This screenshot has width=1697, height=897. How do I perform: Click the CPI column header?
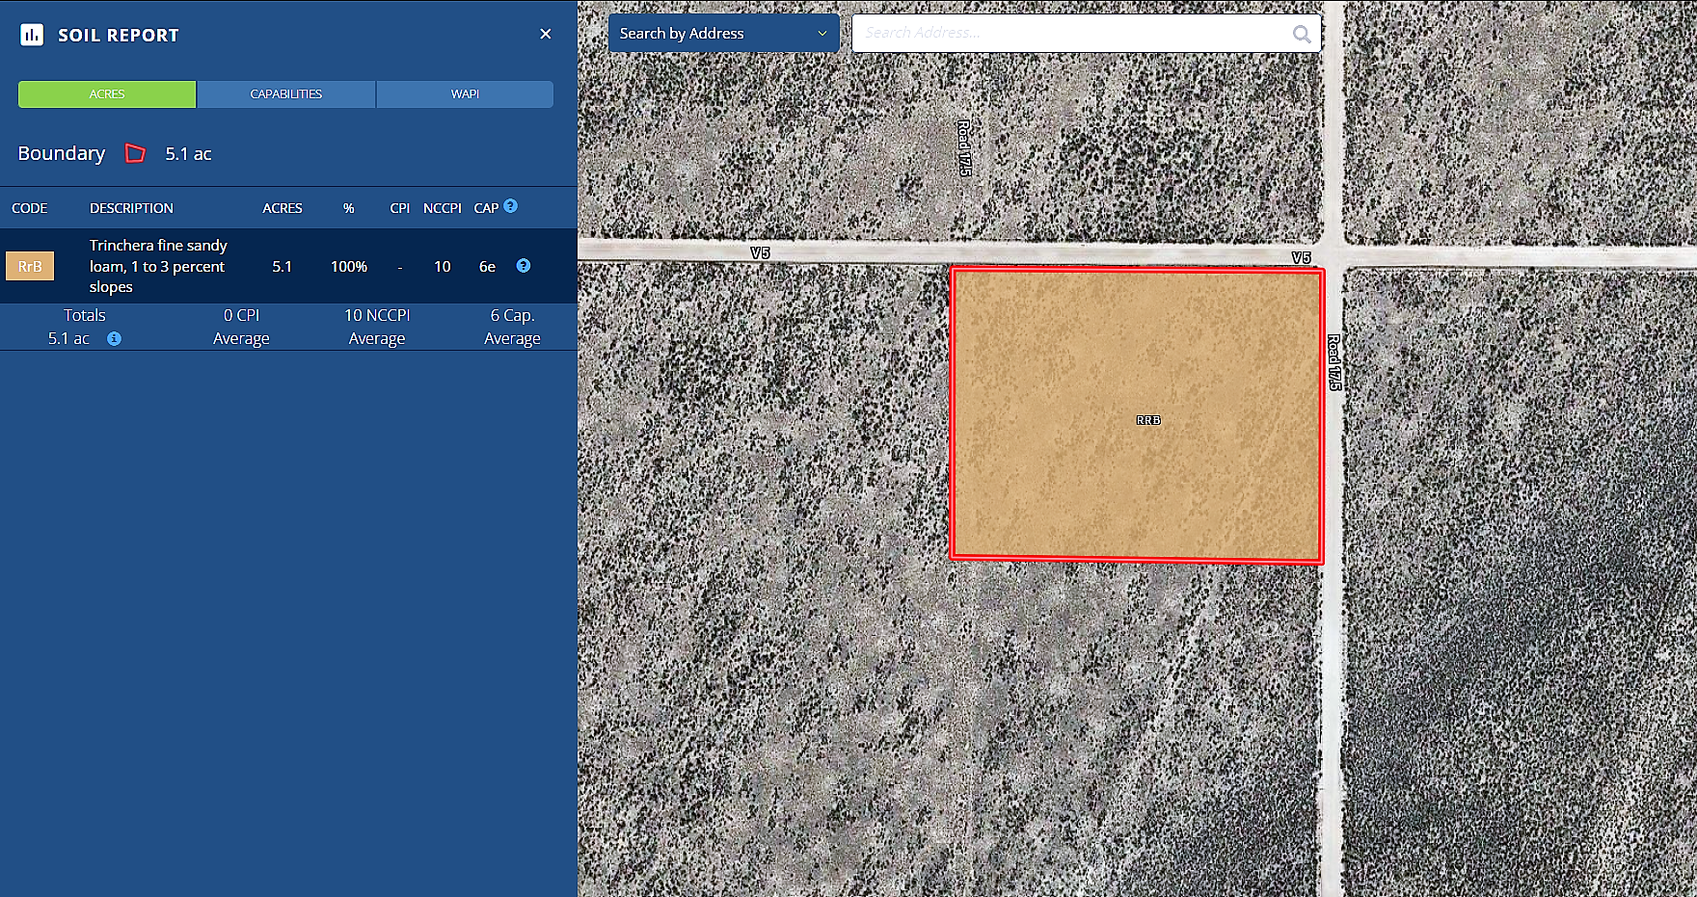399,208
